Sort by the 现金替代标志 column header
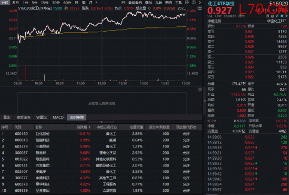The height and width of the screenshot is (195, 289). tap(187, 127)
